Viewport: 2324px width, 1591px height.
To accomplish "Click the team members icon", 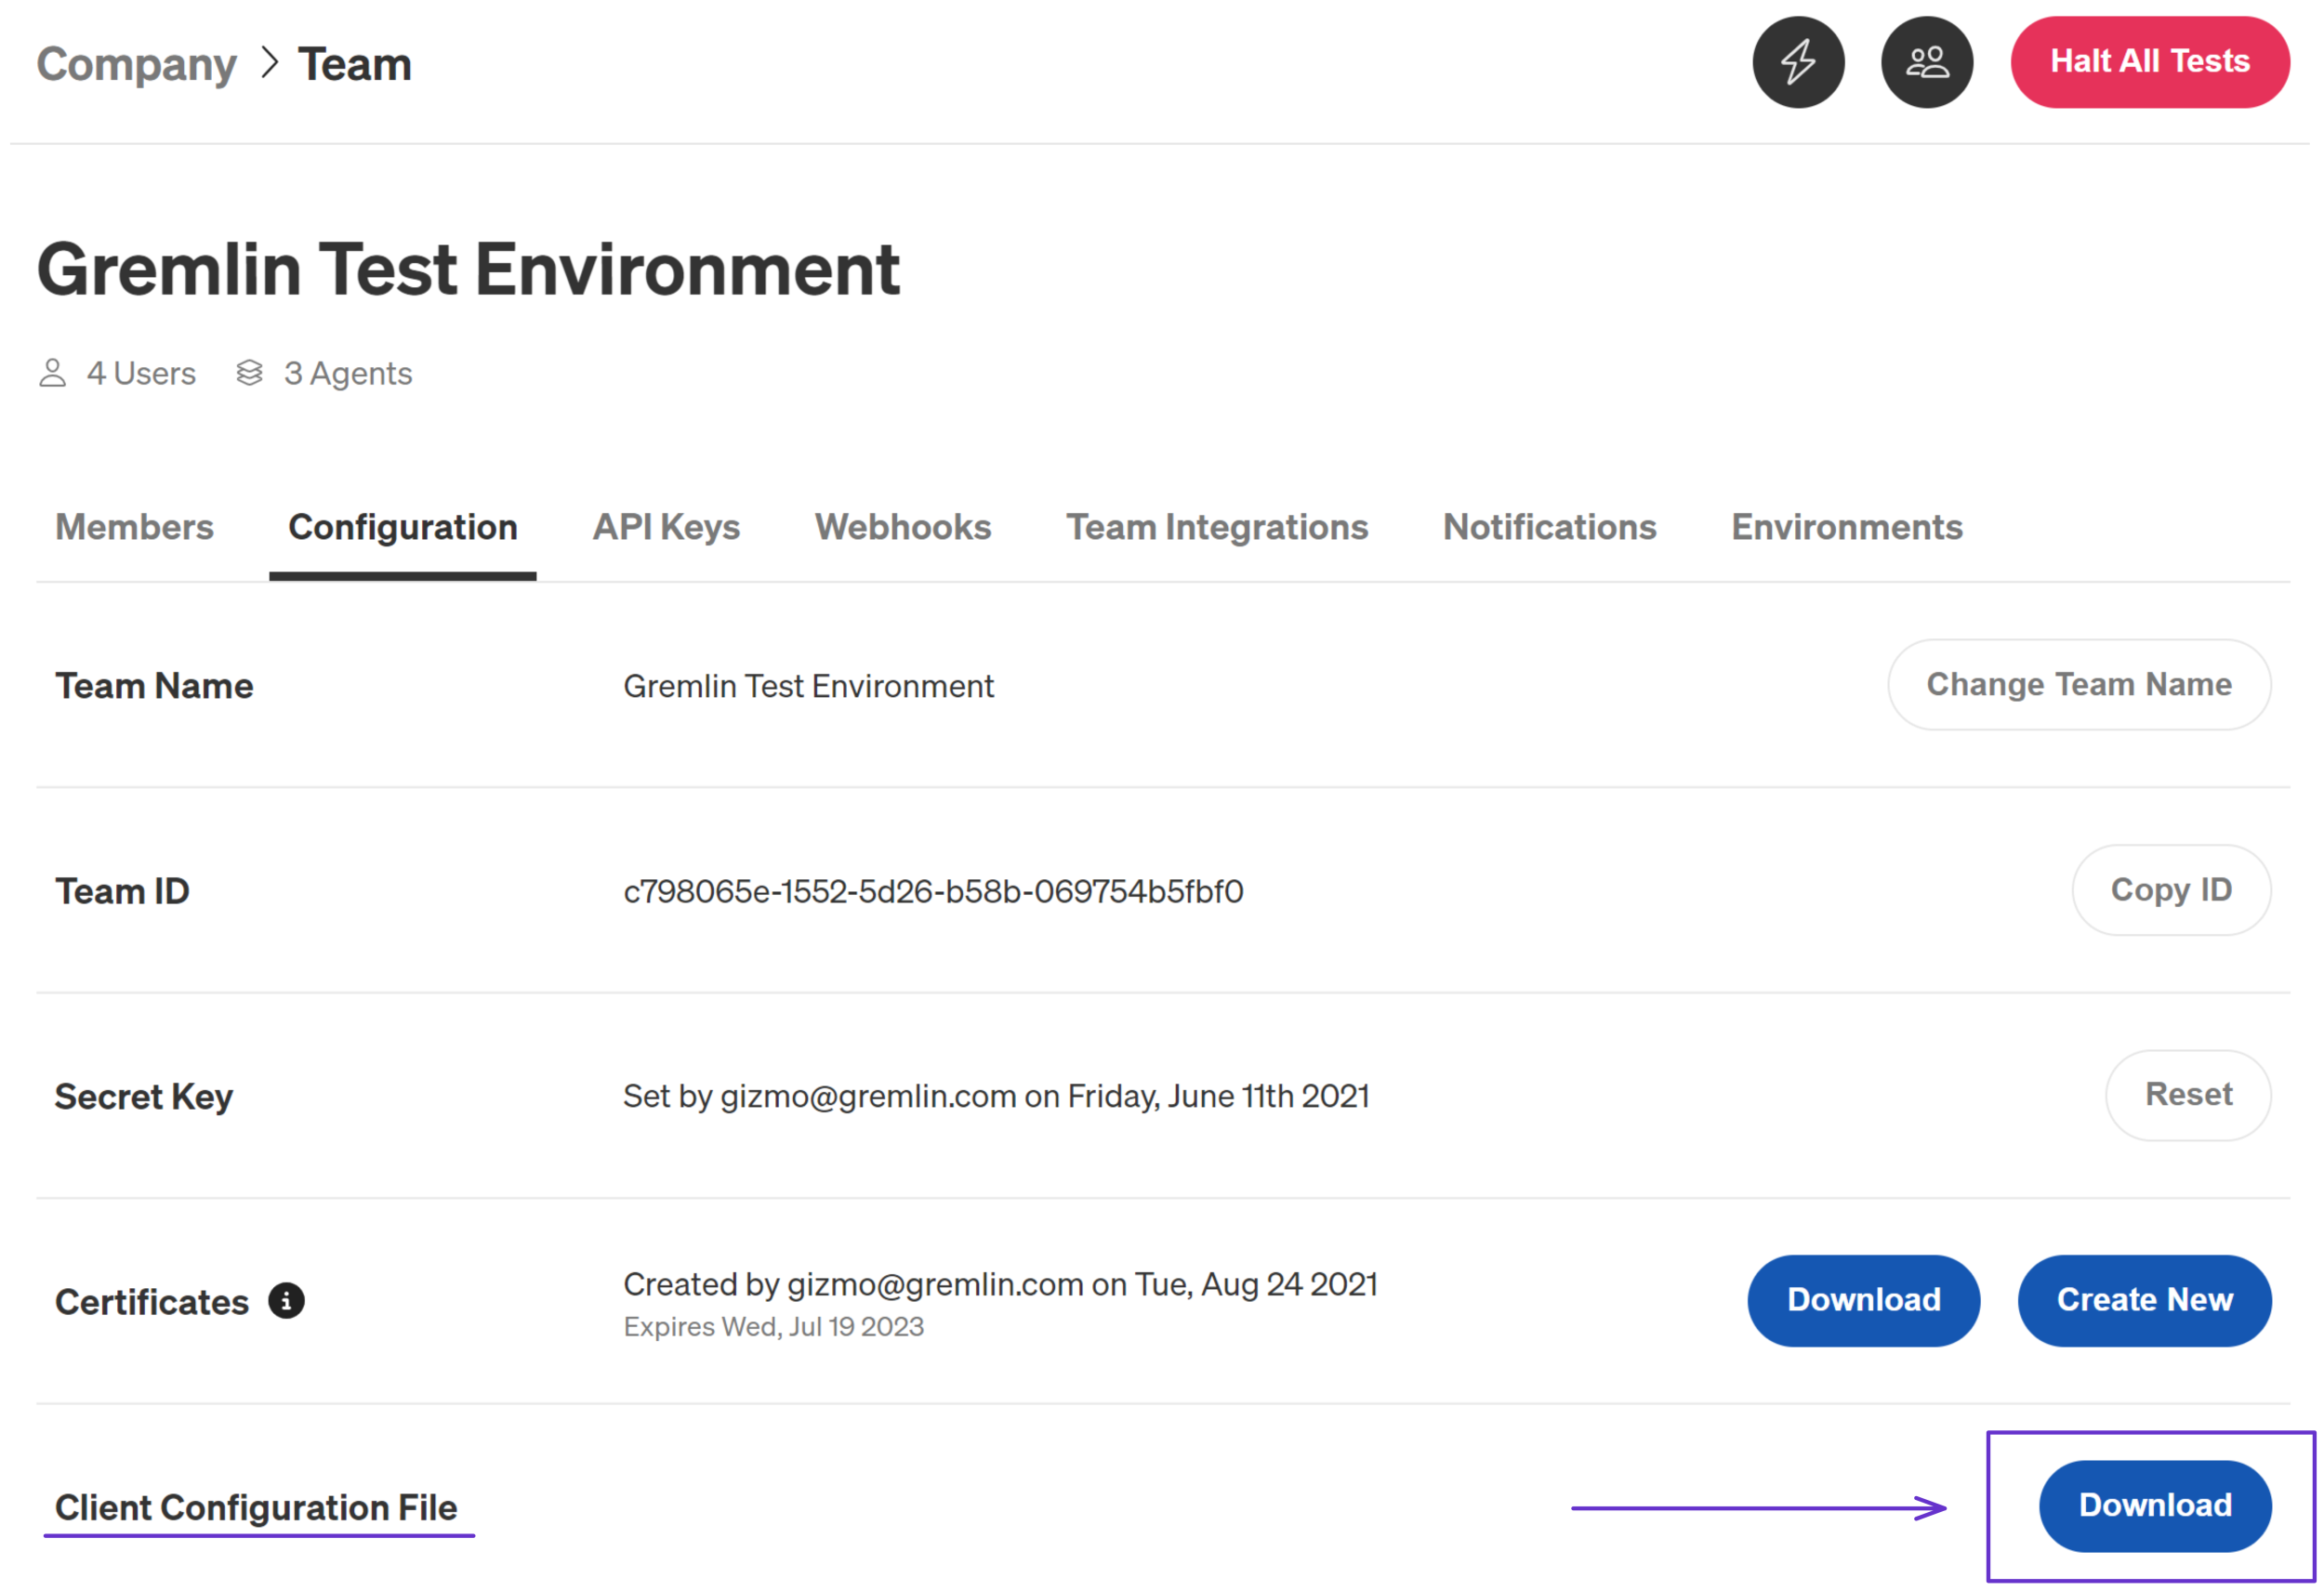I will click(x=1928, y=62).
